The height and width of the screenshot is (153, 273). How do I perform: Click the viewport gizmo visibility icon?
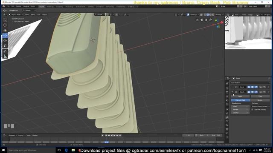(x=182, y=14)
